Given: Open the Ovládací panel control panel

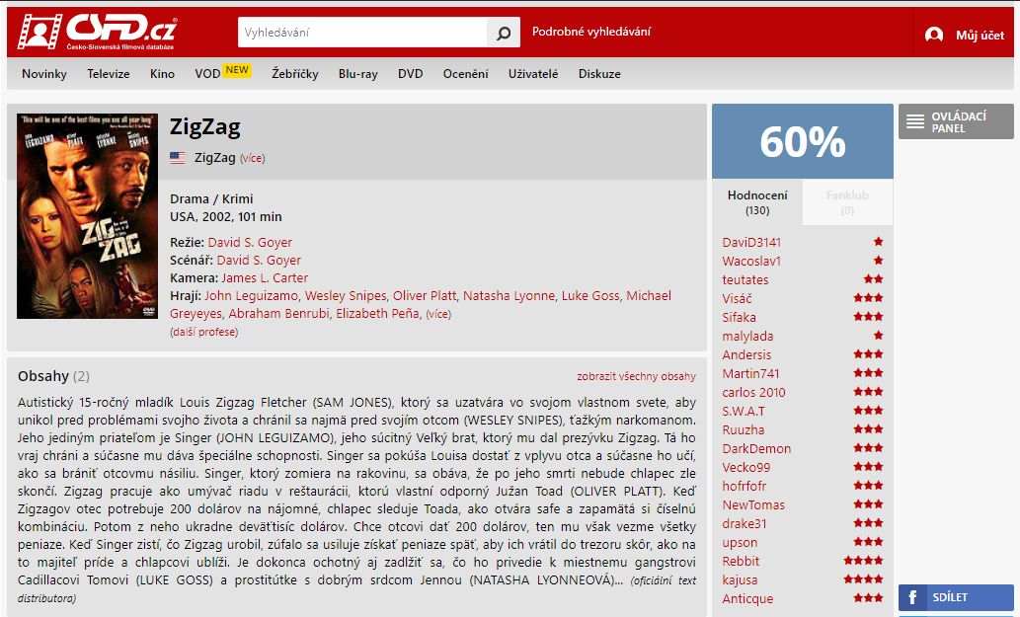Looking at the screenshot, I should point(956,121).
